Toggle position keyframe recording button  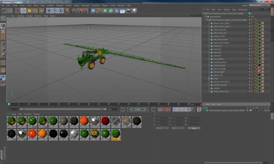tap(175, 109)
